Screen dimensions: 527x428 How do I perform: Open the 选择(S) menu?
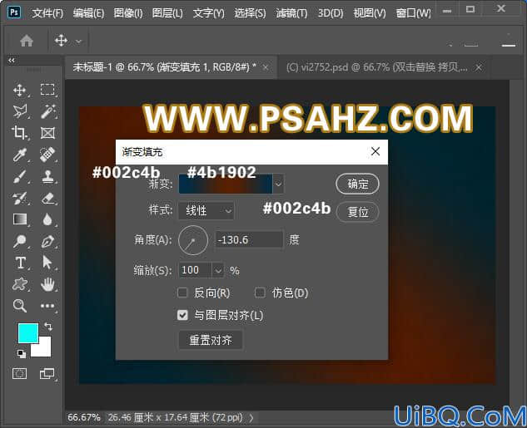click(x=250, y=13)
